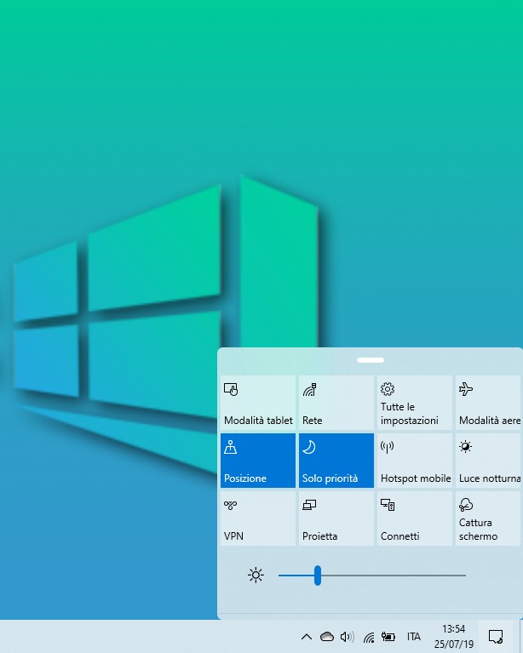
Task: Enable Hotspot mobile tile
Action: click(x=415, y=461)
